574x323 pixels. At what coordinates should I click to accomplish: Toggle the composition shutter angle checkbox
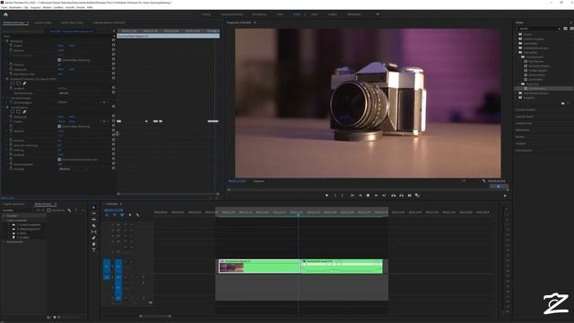tap(59, 160)
